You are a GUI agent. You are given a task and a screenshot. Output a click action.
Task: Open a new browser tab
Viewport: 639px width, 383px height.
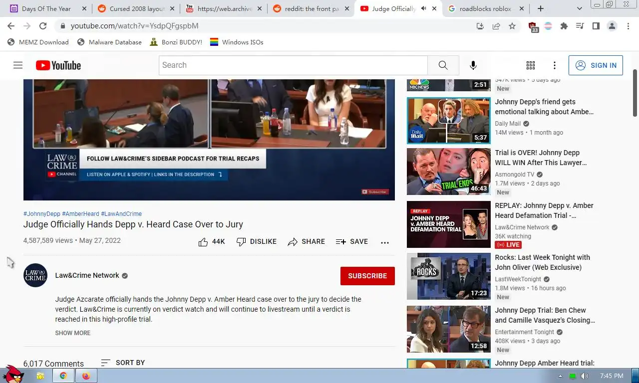point(540,8)
